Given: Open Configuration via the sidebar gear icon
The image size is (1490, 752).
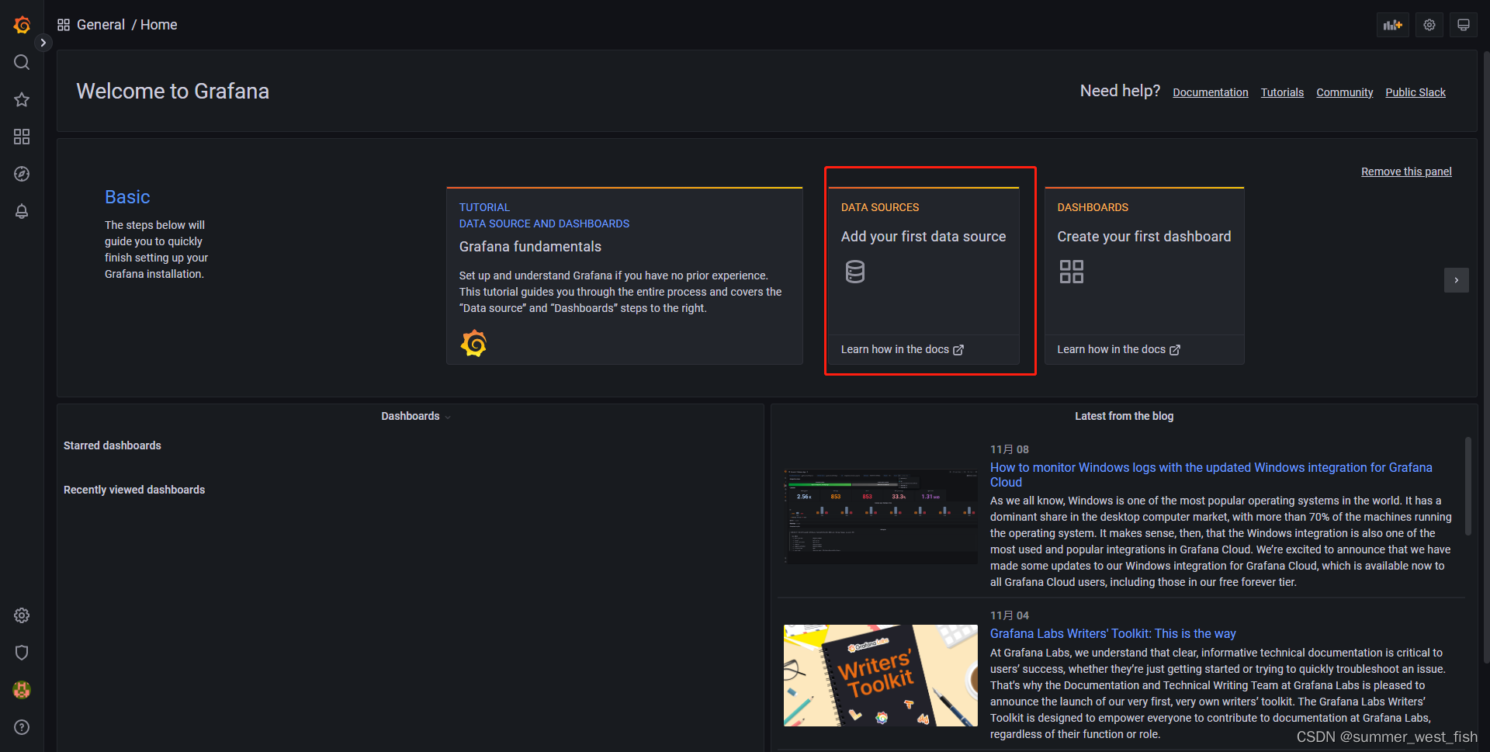Looking at the screenshot, I should point(21,615).
